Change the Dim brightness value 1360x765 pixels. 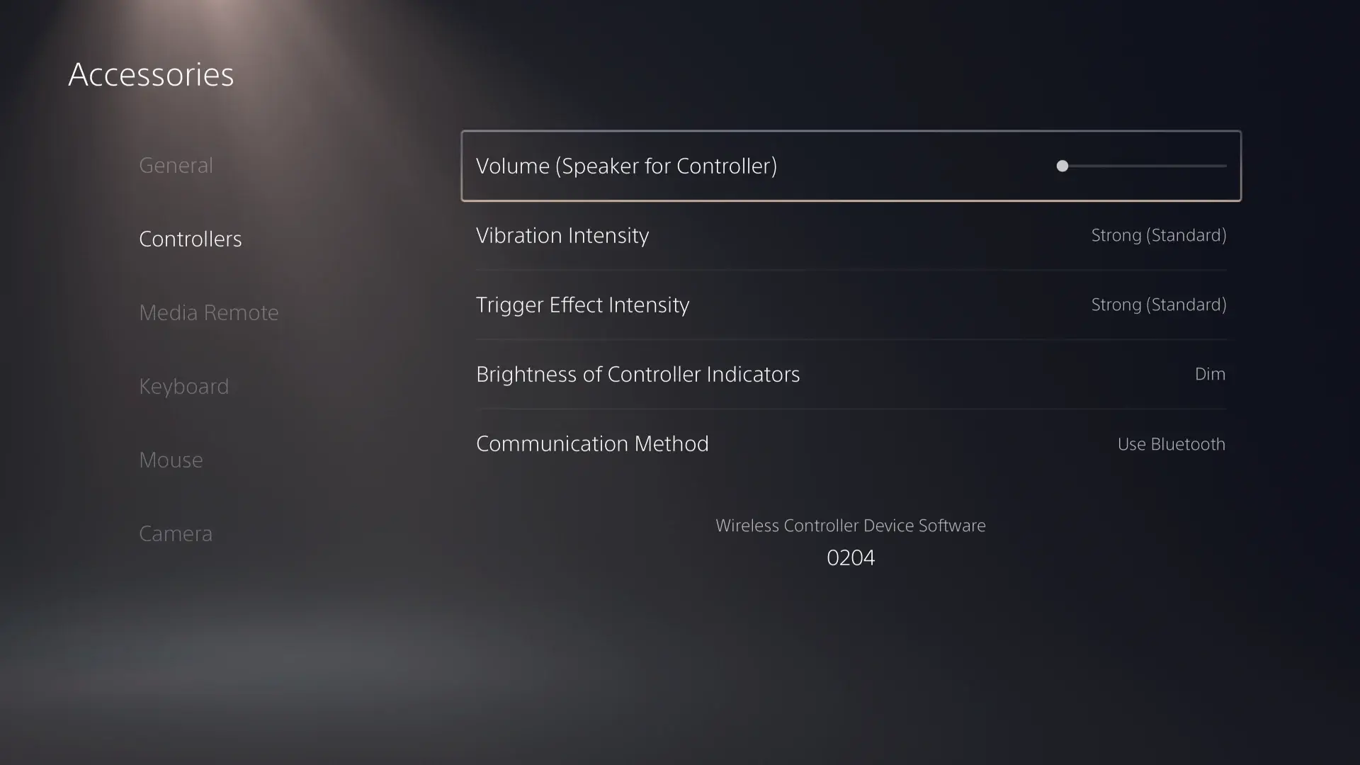pyautogui.click(x=1210, y=374)
